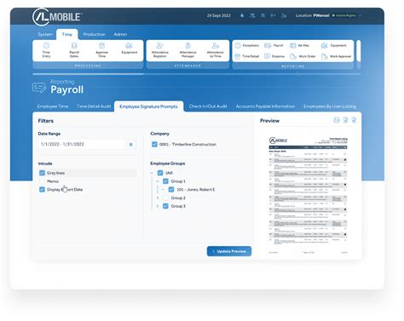Click the Location PWensel label

tap(312, 15)
